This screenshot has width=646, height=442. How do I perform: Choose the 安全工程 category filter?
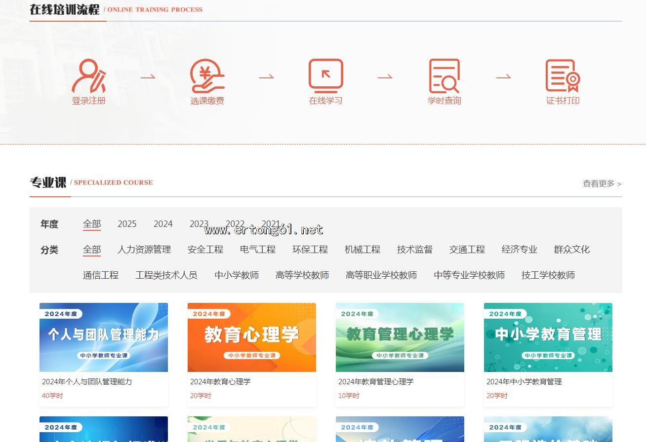(x=205, y=250)
